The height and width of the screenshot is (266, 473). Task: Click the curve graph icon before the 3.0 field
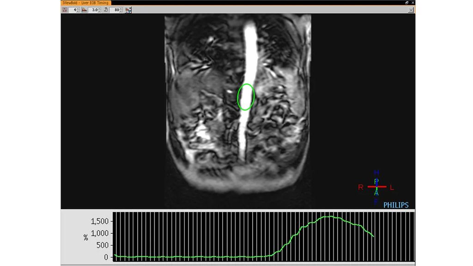pos(85,10)
